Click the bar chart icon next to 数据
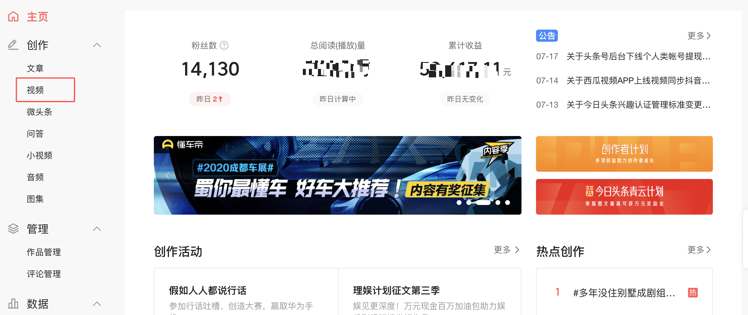Screen dimensions: 748x315 (x=13, y=304)
